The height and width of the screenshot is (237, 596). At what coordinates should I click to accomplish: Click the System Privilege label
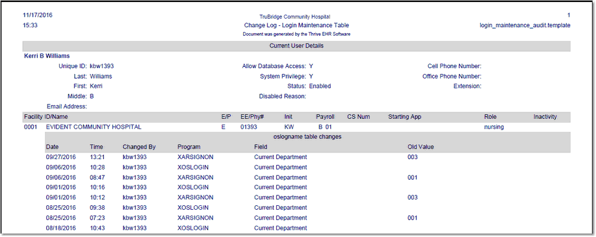[283, 76]
